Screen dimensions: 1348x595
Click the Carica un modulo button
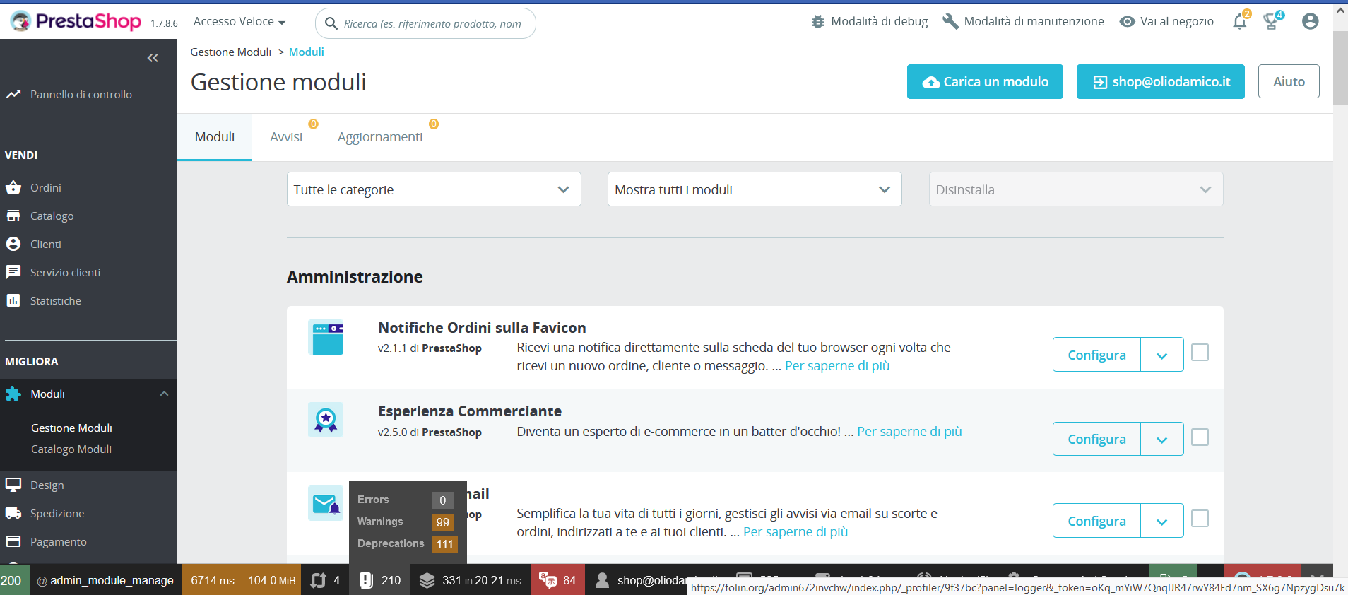point(985,82)
